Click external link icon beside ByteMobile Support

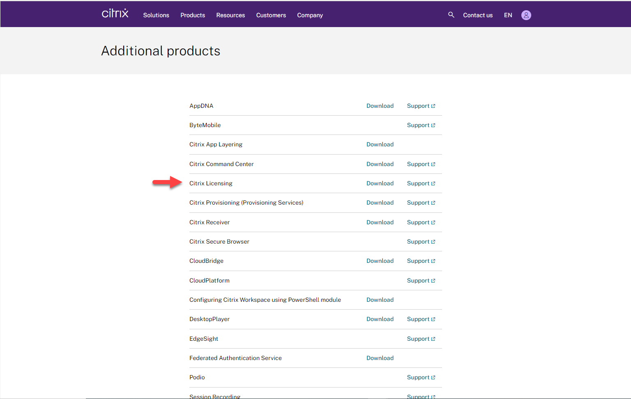click(433, 125)
